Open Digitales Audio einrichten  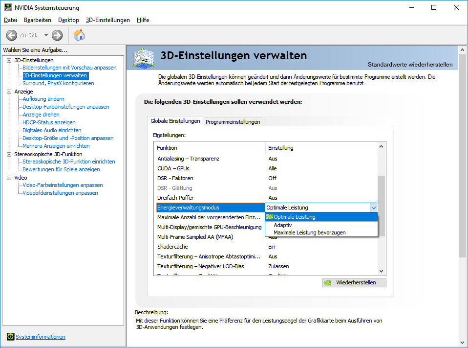(52, 130)
